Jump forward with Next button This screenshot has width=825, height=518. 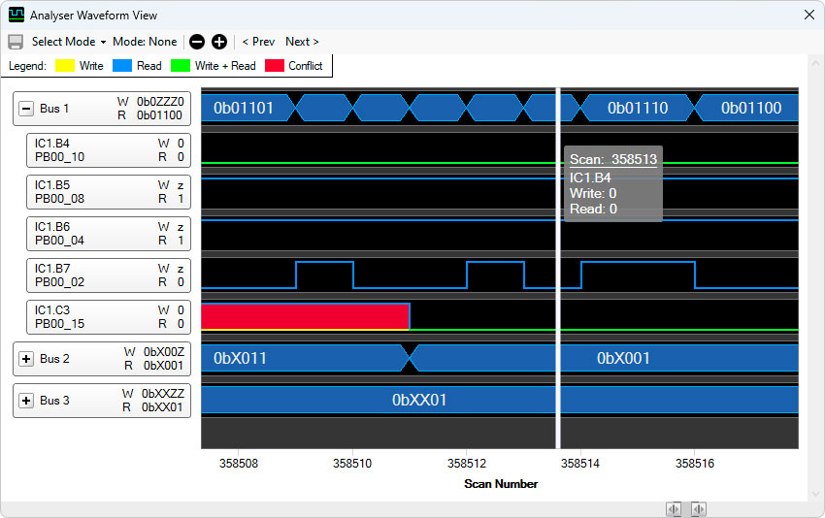(302, 42)
